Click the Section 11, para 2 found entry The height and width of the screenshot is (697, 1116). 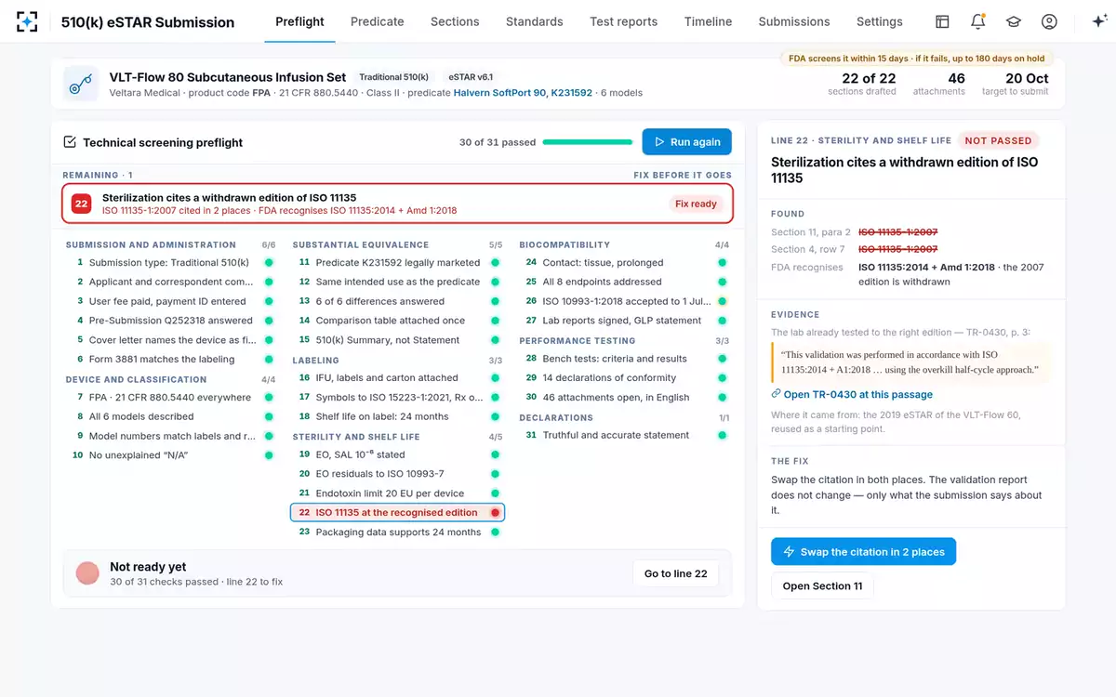click(x=855, y=231)
